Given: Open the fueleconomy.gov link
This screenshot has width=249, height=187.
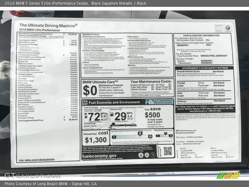Looking at the screenshot, I should point(99,156).
